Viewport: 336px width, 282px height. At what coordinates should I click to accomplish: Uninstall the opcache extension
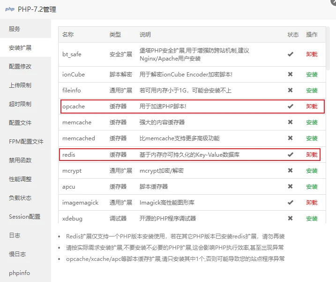[x=312, y=107]
